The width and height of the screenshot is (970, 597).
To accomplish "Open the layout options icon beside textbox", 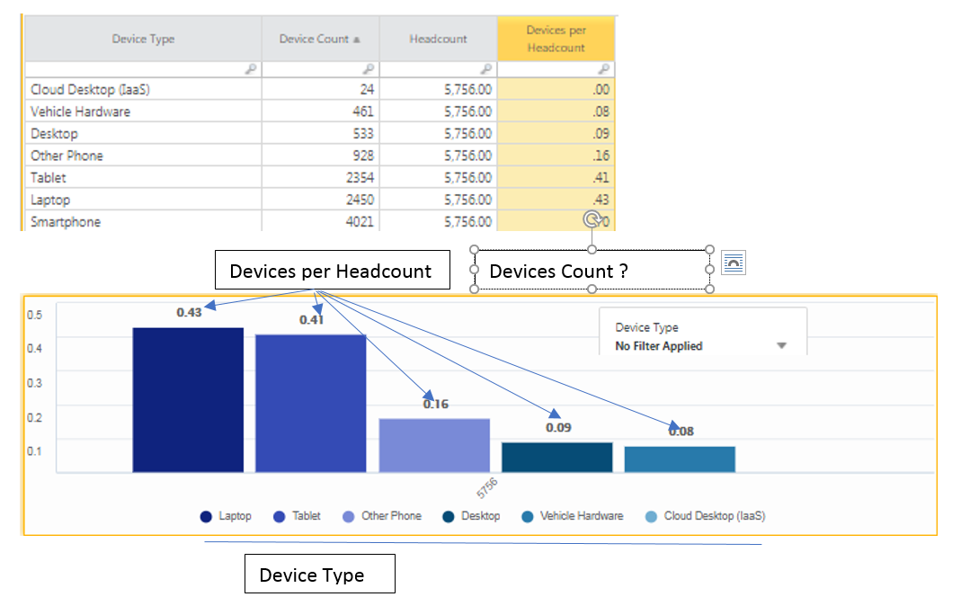I will (x=733, y=263).
